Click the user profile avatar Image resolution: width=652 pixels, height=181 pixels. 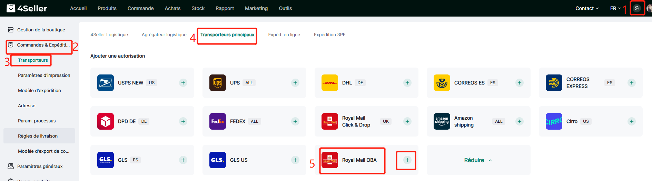(649, 8)
